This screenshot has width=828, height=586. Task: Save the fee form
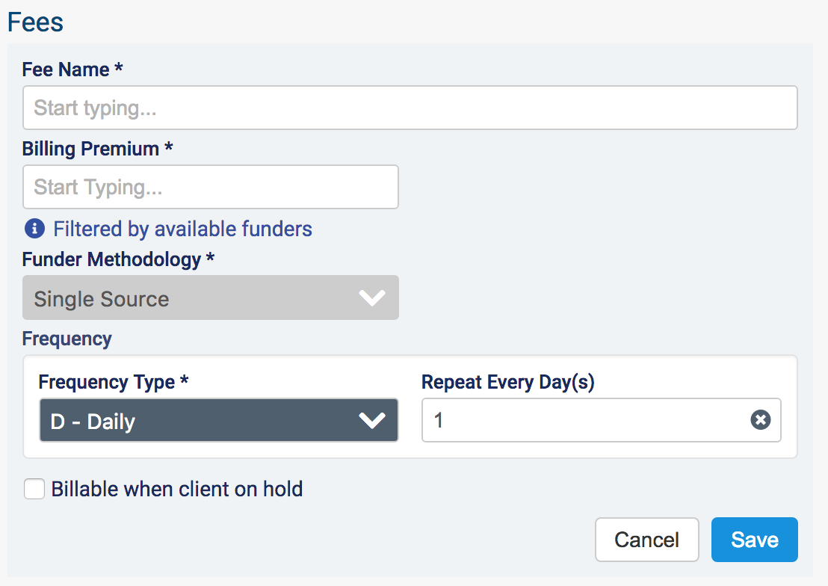754,540
